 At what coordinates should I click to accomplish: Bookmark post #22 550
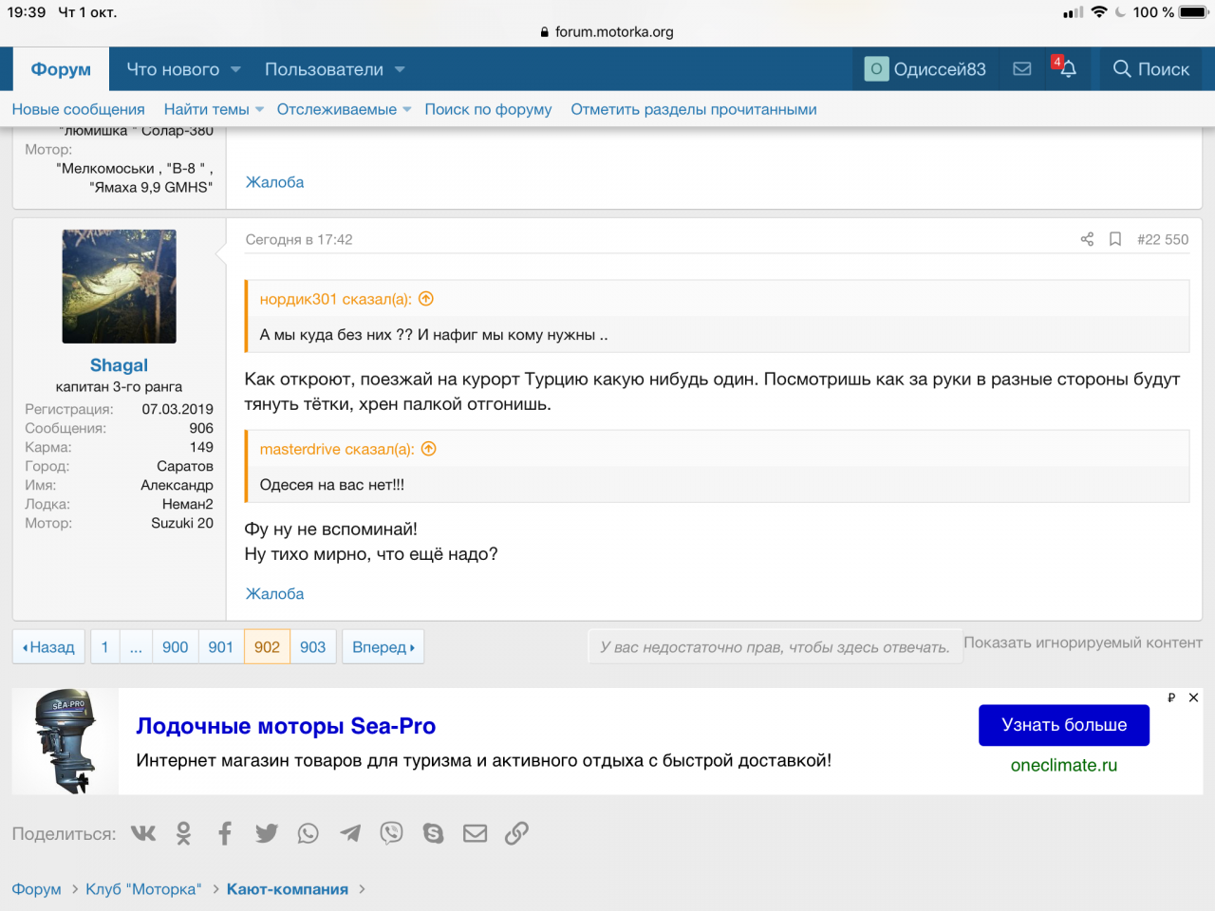tap(1115, 239)
